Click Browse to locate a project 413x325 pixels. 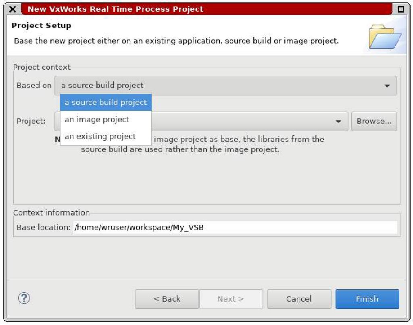pos(374,121)
